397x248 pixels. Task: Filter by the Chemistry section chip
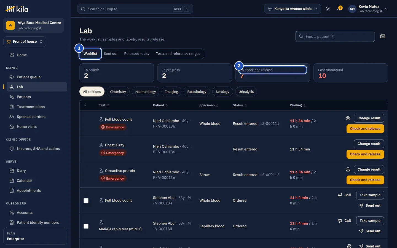click(x=118, y=92)
